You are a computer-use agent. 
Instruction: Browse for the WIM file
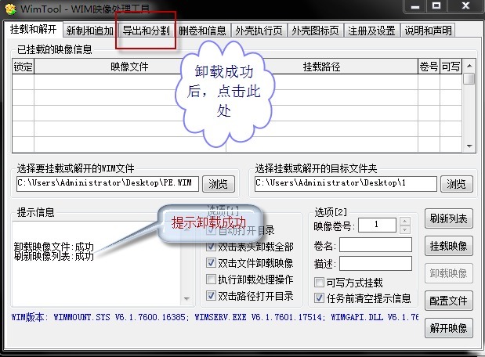[219, 184]
